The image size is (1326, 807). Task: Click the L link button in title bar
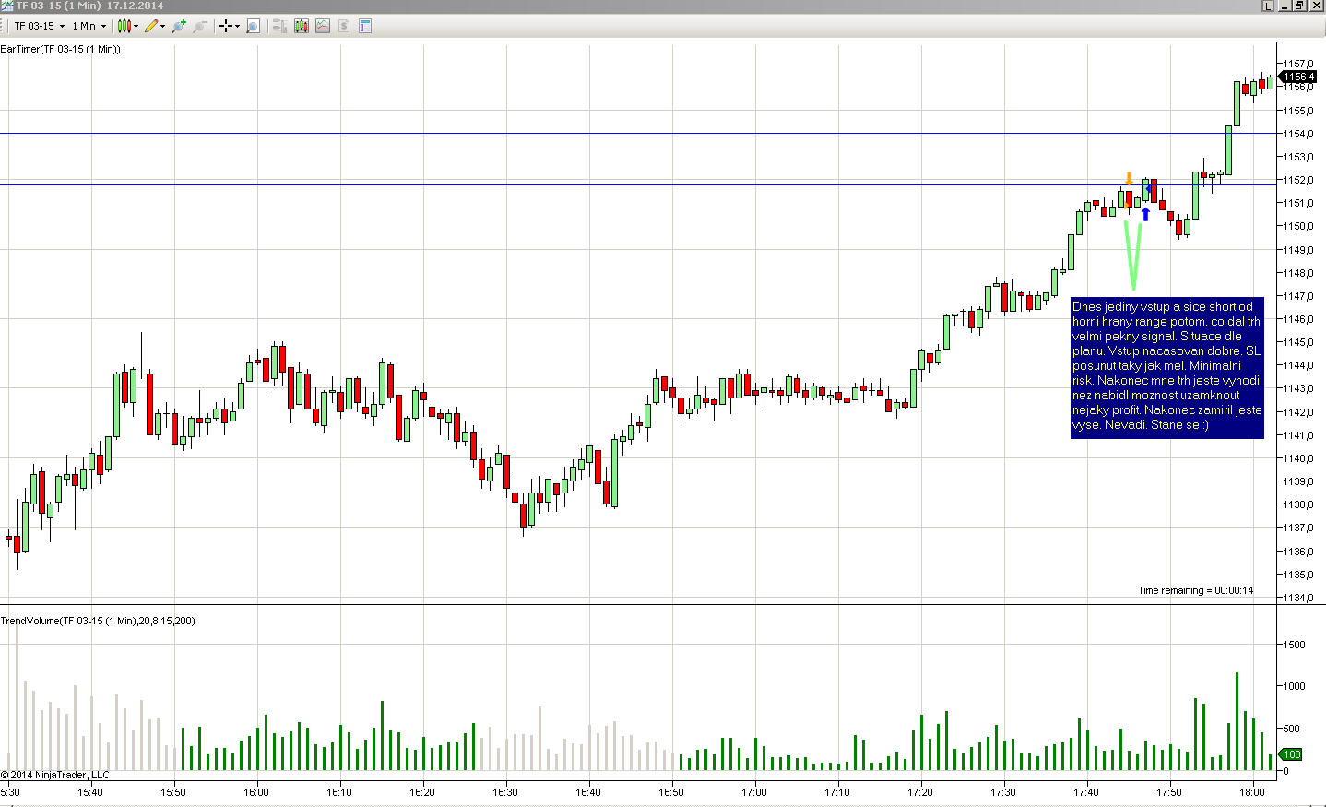(1268, 6)
